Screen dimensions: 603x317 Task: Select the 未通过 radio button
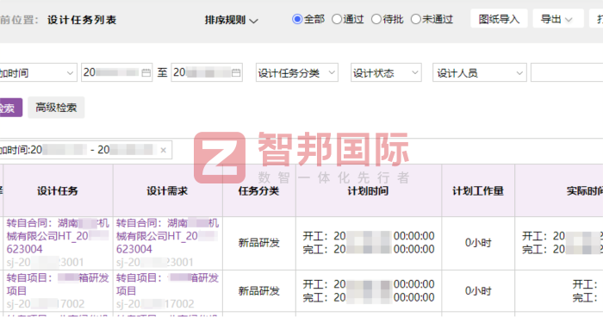[416, 19]
